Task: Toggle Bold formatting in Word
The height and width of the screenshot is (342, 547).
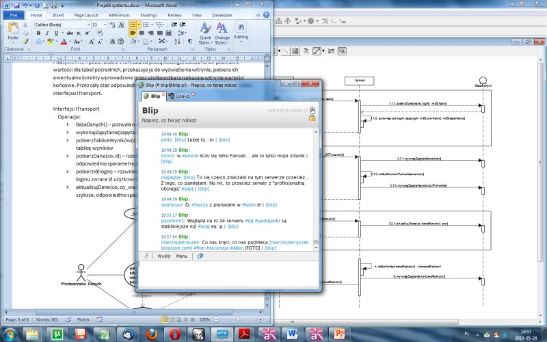Action: click(38, 33)
